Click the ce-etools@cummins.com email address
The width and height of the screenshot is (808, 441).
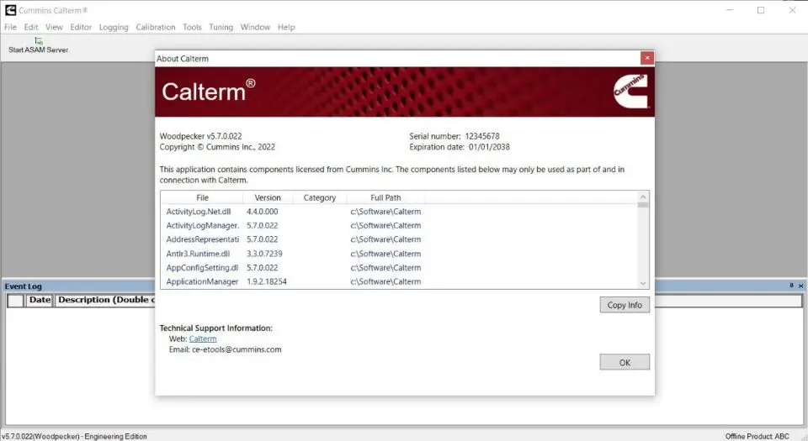(x=237, y=349)
